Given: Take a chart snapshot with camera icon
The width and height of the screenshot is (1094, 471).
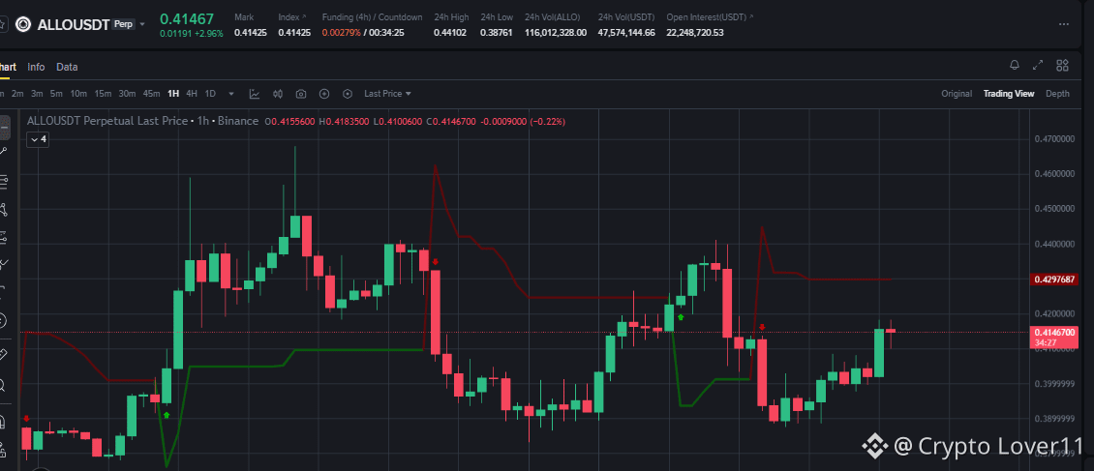Looking at the screenshot, I should [x=301, y=94].
